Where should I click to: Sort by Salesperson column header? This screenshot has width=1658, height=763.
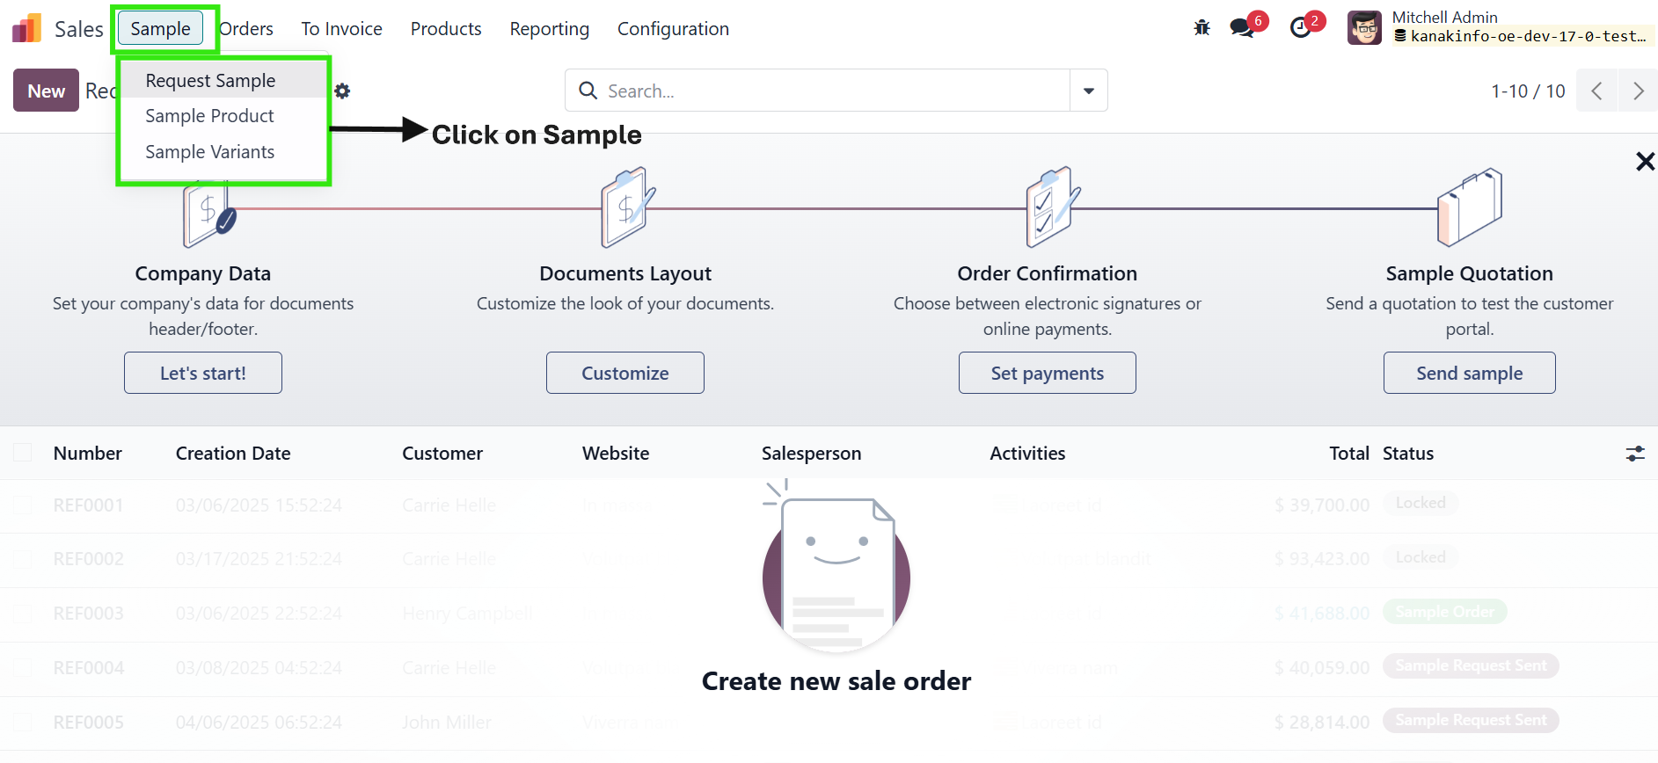811,454
